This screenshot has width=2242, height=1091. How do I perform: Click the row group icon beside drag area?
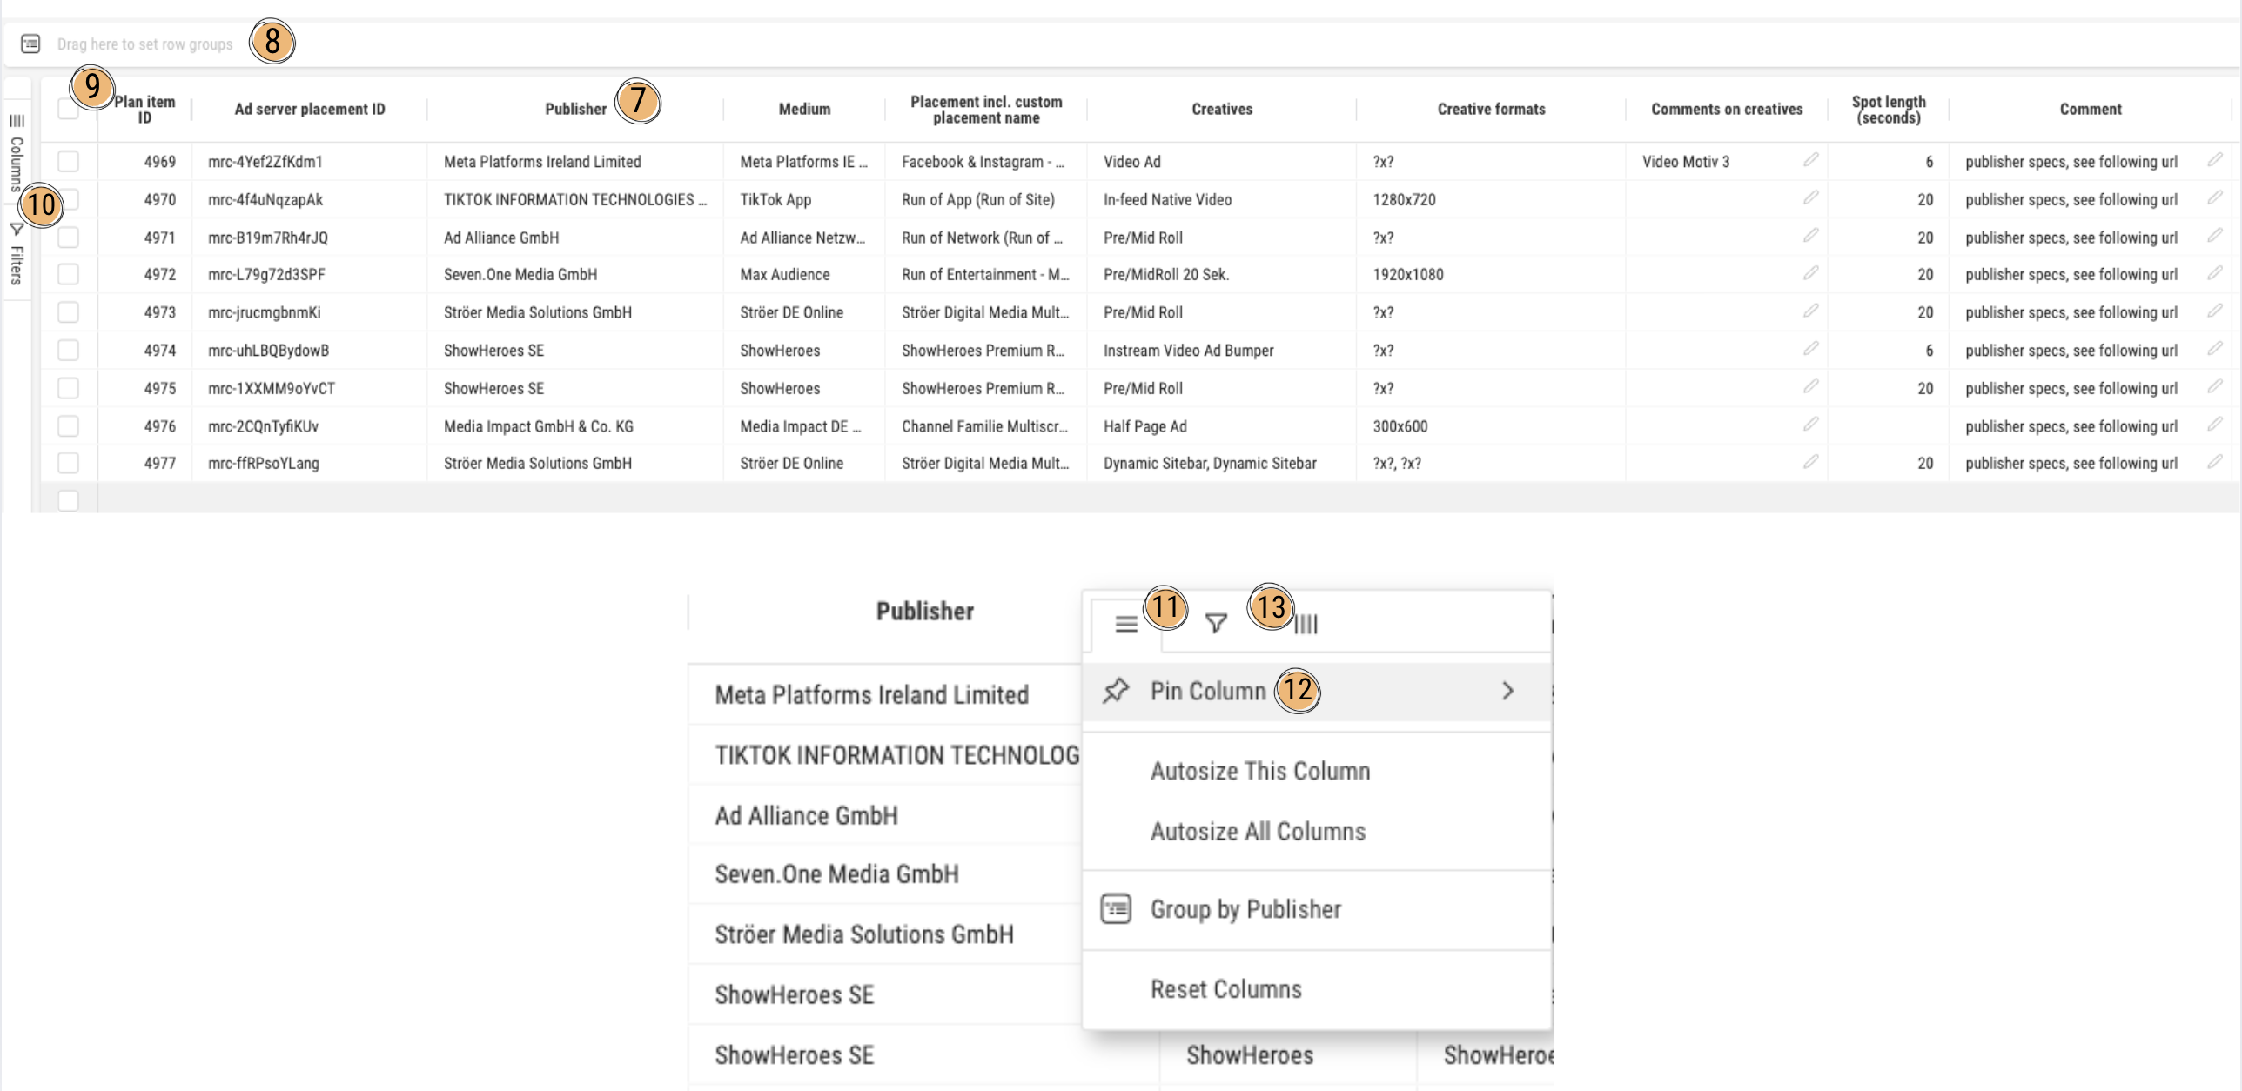[x=30, y=44]
